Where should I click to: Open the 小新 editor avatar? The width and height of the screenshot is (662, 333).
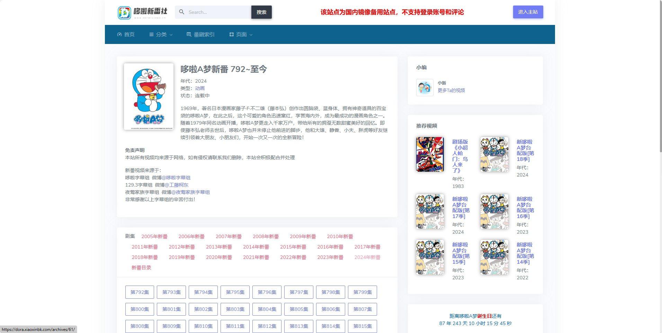point(424,87)
